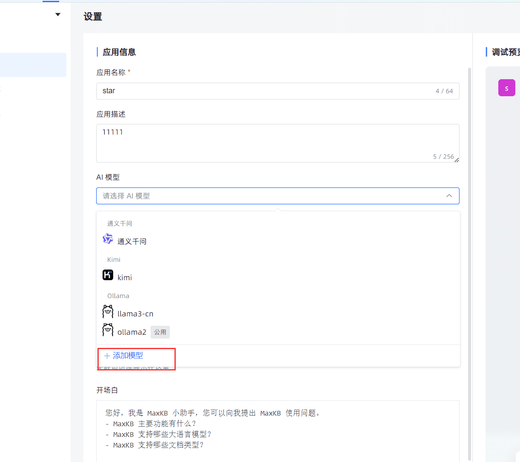Click the Tongyi Qianwen model logo icon
Image resolution: width=520 pixels, height=462 pixels.
coord(108,239)
